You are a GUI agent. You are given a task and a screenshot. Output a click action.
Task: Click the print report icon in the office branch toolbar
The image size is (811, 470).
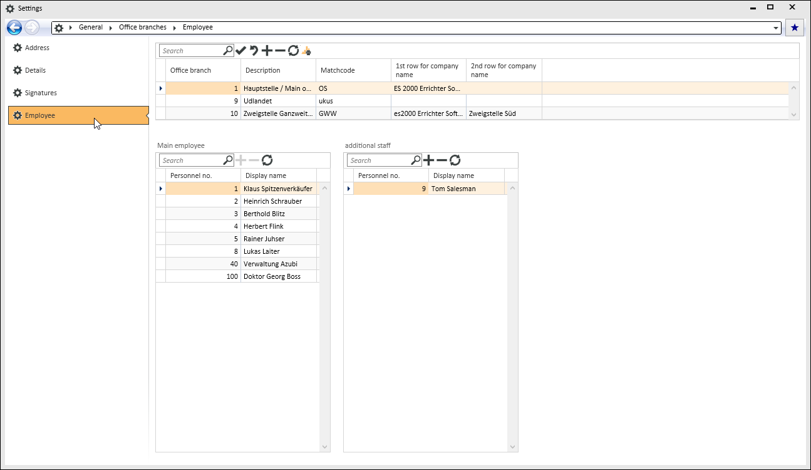click(306, 51)
